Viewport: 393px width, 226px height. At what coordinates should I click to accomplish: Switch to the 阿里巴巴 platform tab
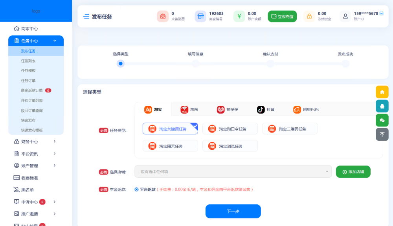(306, 110)
